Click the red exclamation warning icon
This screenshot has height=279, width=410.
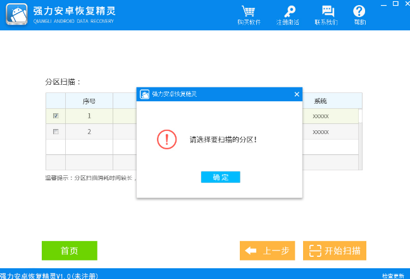click(x=167, y=139)
